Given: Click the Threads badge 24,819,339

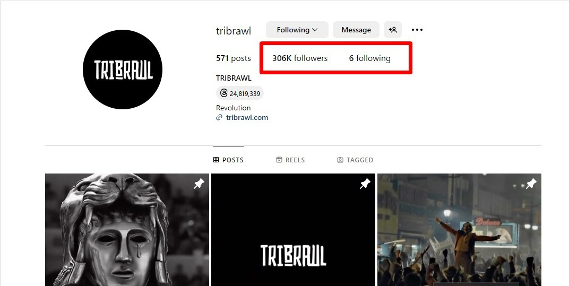Looking at the screenshot, I should pos(240,93).
